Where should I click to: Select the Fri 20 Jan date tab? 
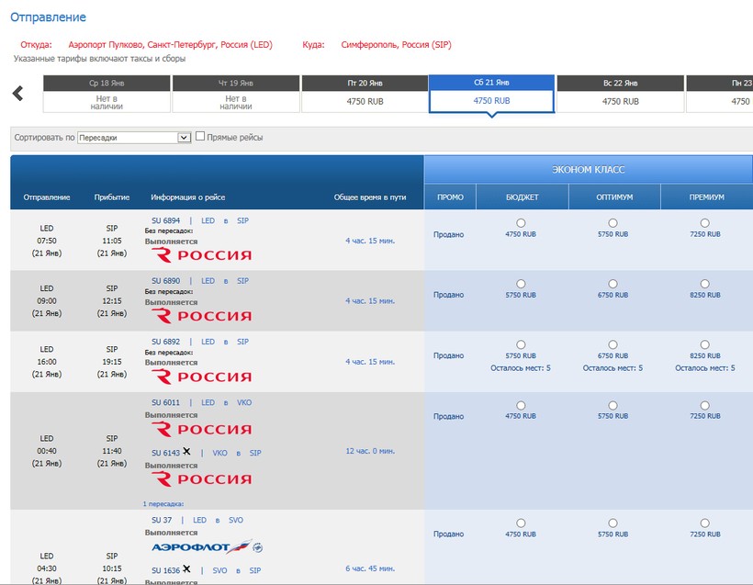click(365, 93)
